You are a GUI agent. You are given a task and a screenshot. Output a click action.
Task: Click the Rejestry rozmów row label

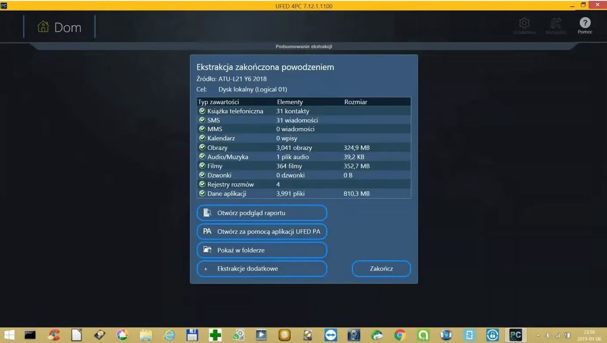(230, 184)
